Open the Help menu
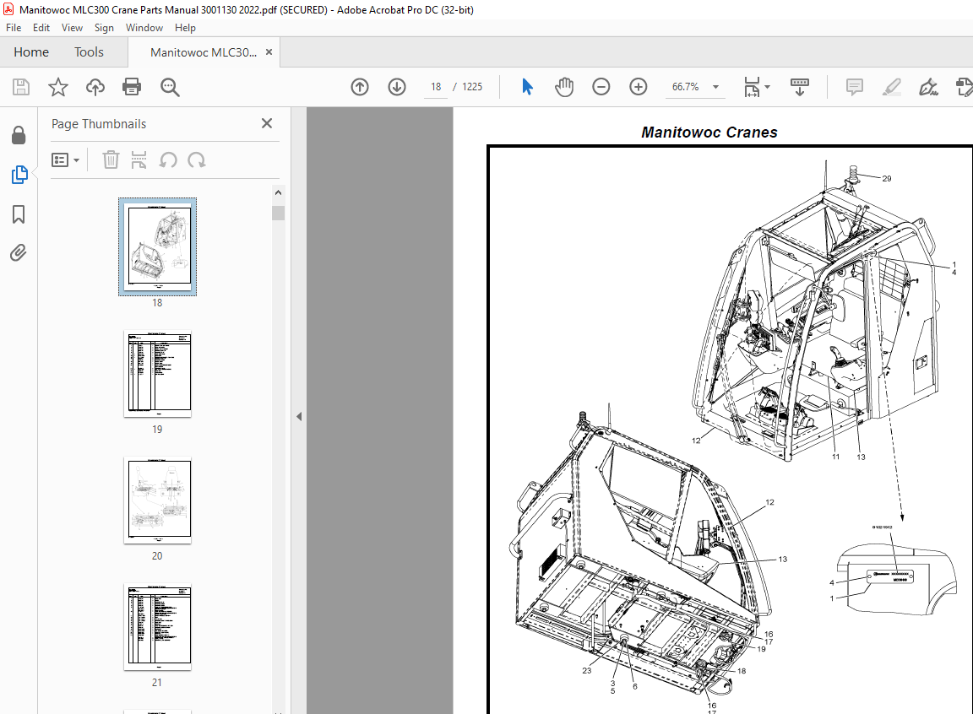The width and height of the screenshot is (973, 714). [185, 28]
